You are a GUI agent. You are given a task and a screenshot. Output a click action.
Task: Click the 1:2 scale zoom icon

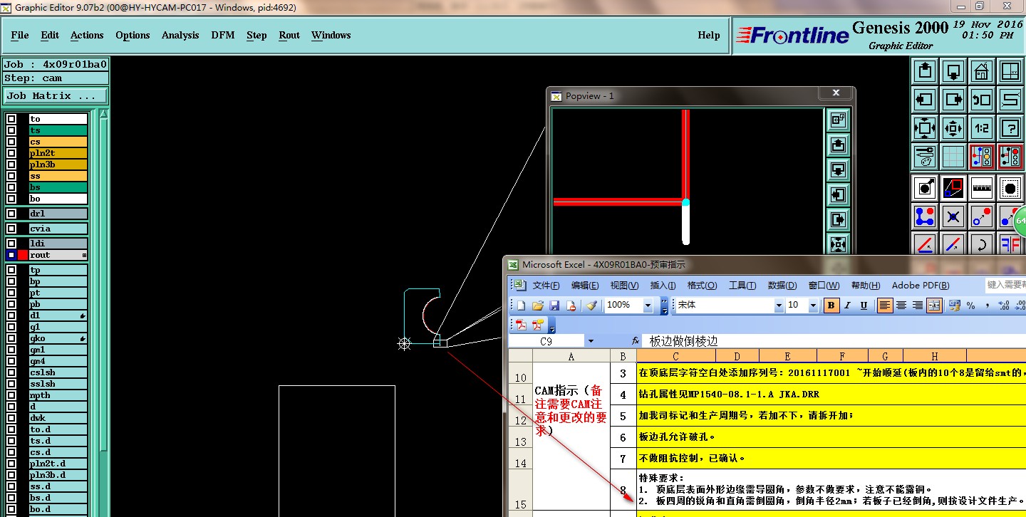point(981,128)
